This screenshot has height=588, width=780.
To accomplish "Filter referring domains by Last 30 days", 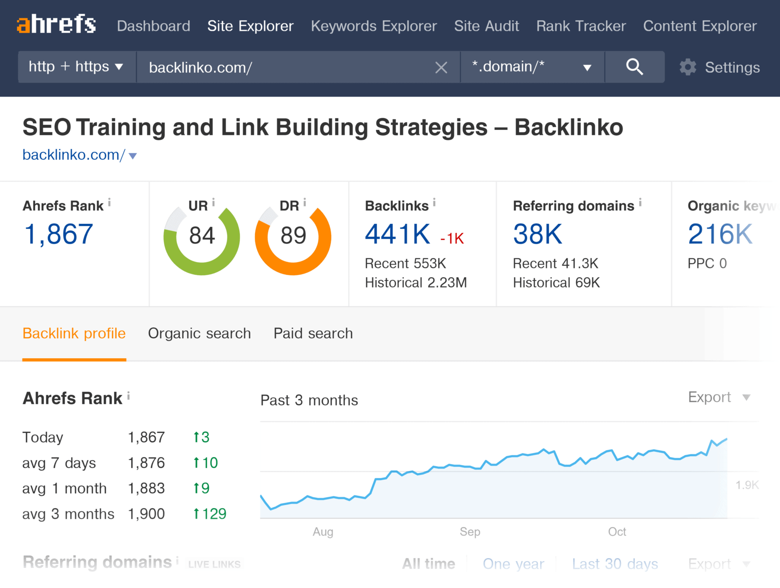I will (615, 564).
